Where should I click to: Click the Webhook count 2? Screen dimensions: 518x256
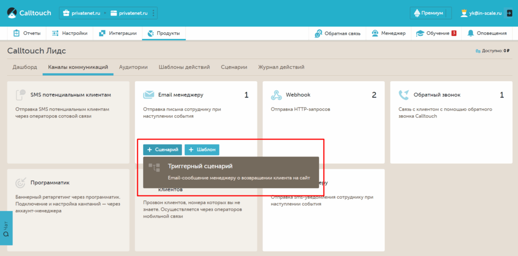point(374,95)
